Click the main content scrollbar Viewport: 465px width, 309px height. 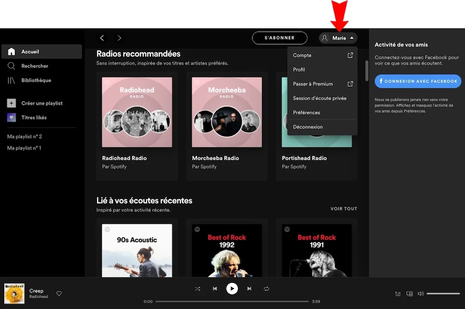367,70
